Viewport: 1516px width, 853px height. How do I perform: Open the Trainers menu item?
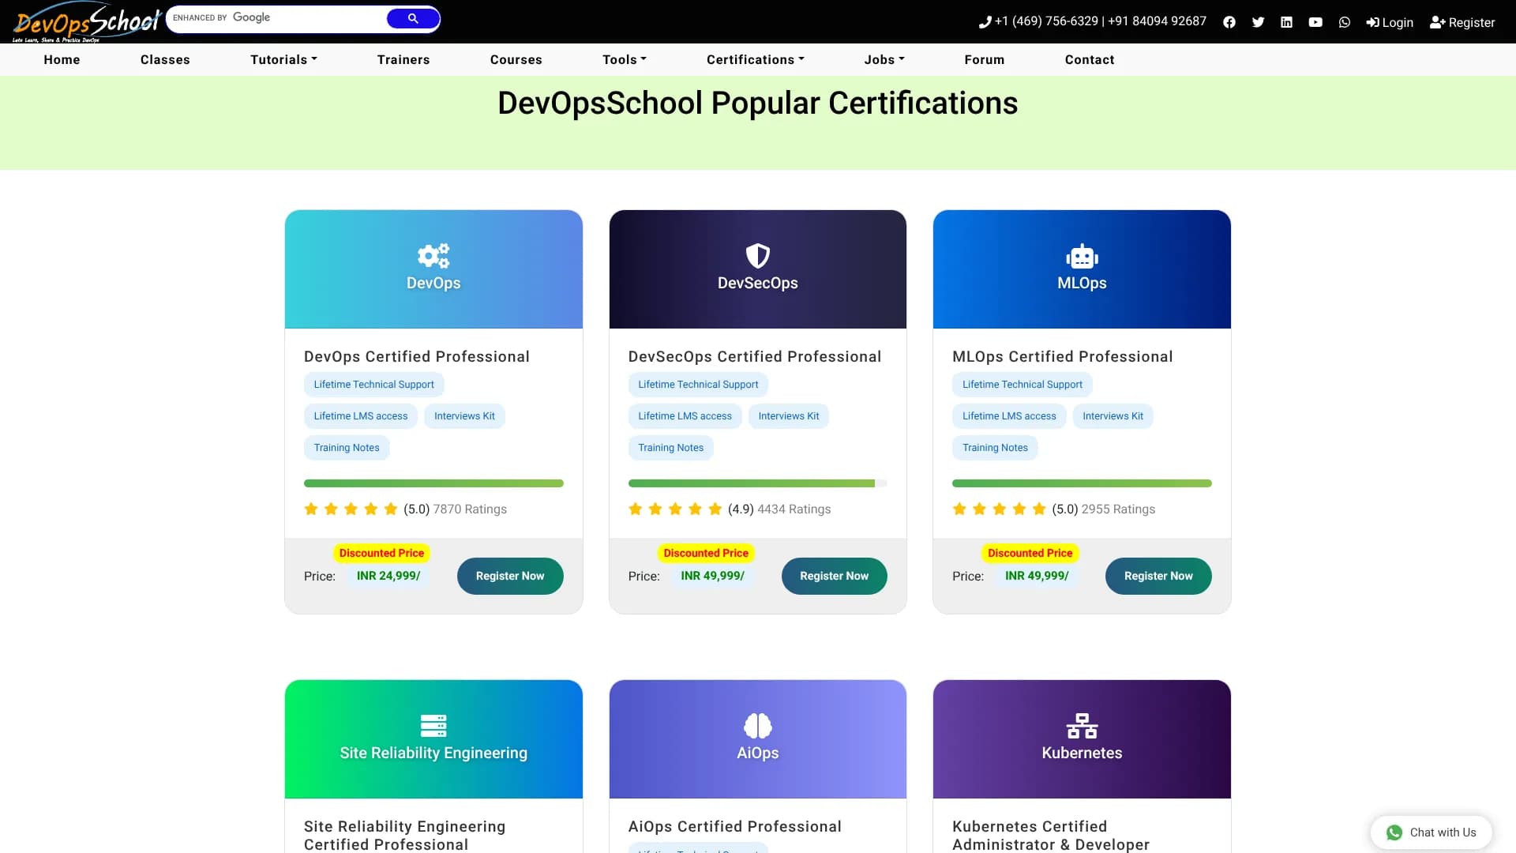tap(403, 59)
